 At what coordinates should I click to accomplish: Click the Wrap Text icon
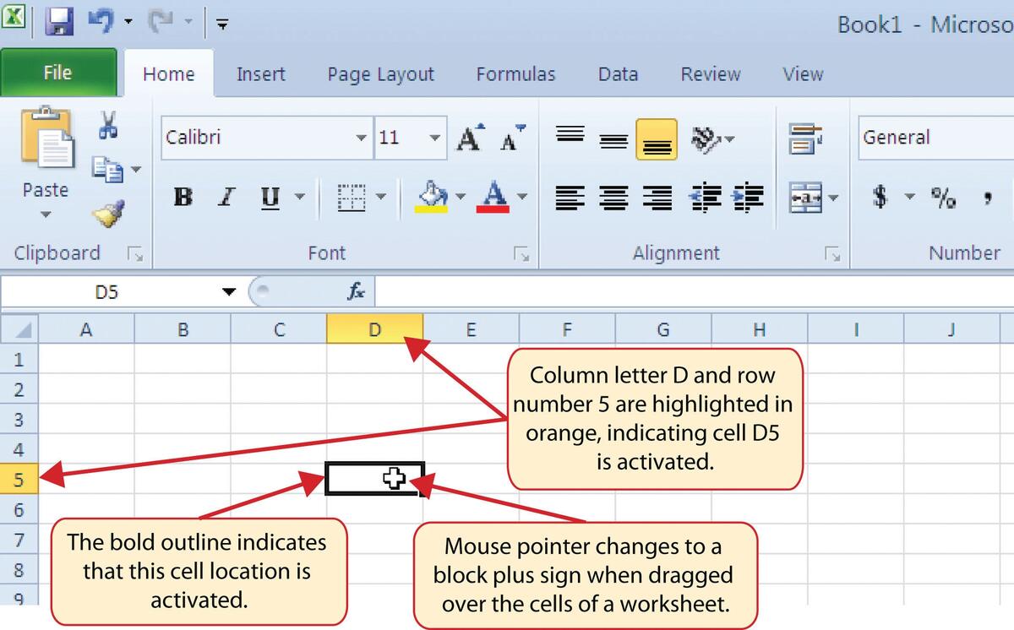click(803, 138)
